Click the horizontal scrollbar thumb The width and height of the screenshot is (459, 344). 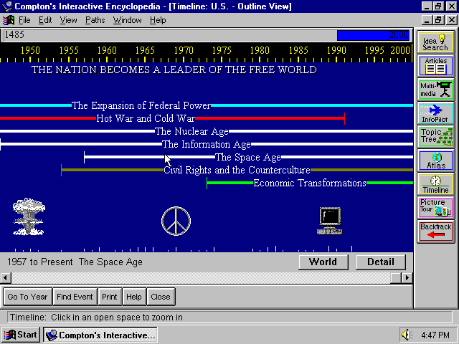click(396, 278)
